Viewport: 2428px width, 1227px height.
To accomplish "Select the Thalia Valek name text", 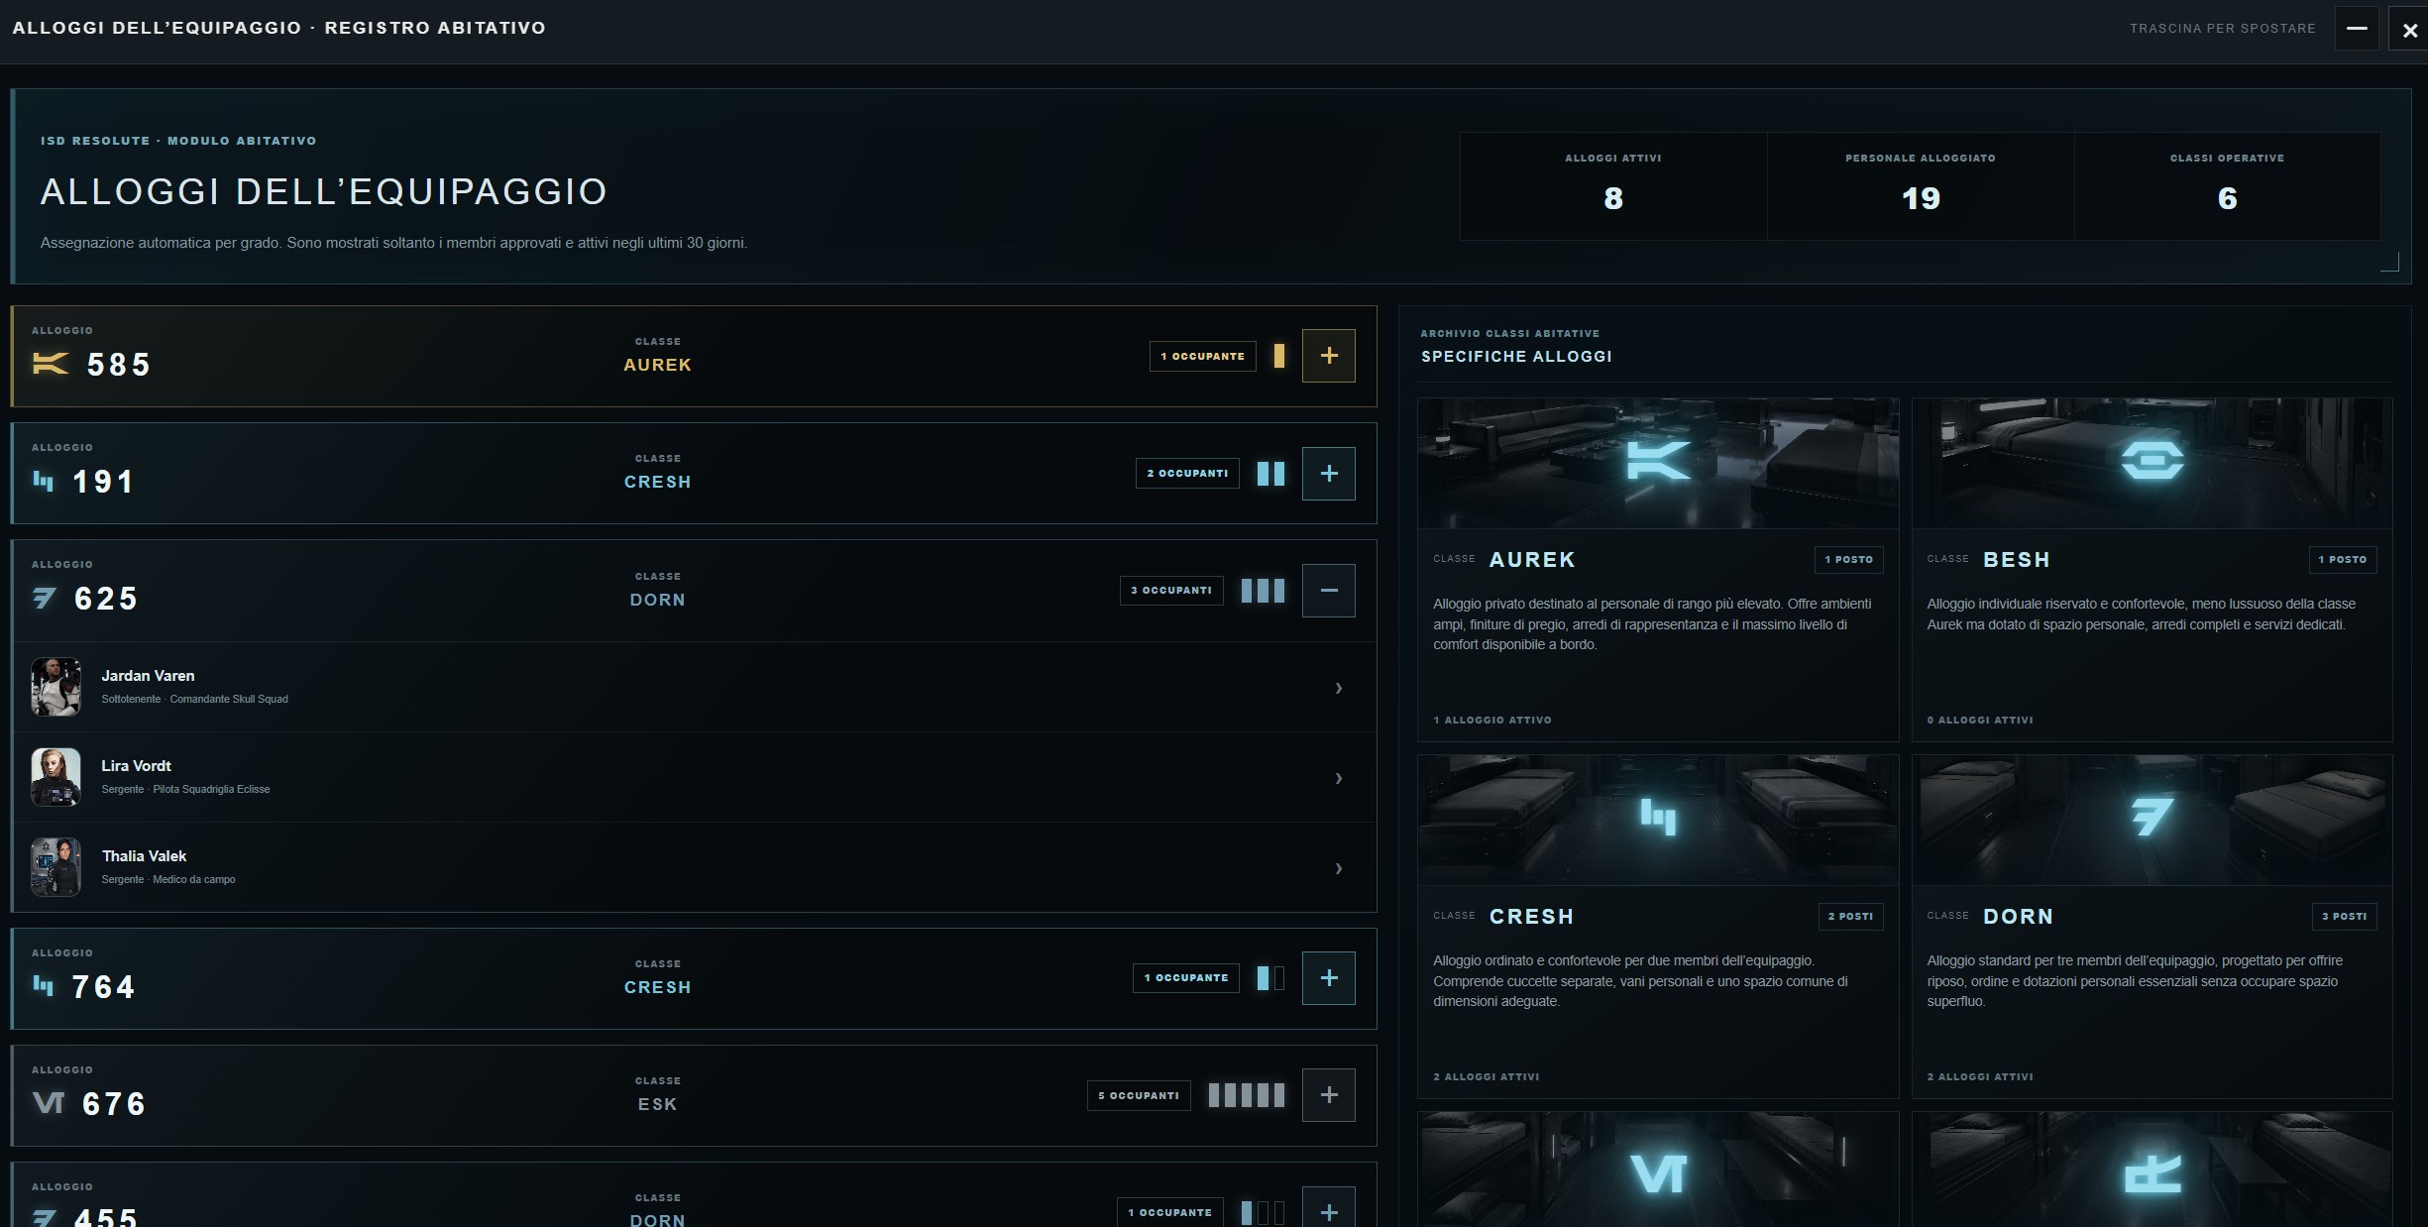I will pos(144,856).
